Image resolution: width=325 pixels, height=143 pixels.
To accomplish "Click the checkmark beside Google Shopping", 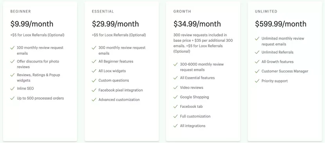I will point(175,97).
